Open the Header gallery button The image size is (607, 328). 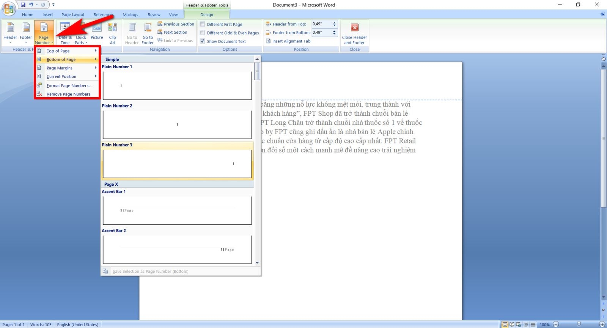pyautogui.click(x=10, y=33)
